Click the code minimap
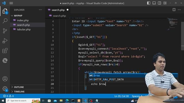Image resolution: width=184 pixels, height=103 pixels. [173, 24]
